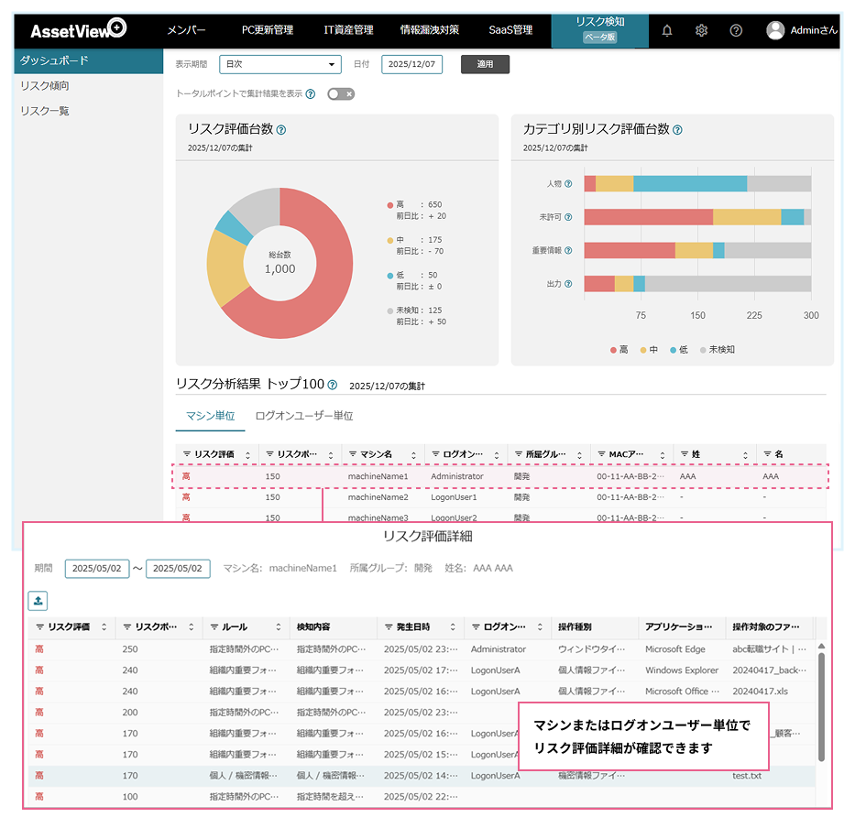This screenshot has width=855, height=828.
Task: Click the 日付 field showing 2025/12/07
Action: point(411,64)
